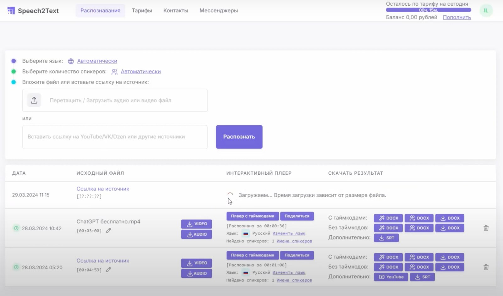
Task: Click the YouTube/VK/Dzen link input field
Action: (x=115, y=137)
